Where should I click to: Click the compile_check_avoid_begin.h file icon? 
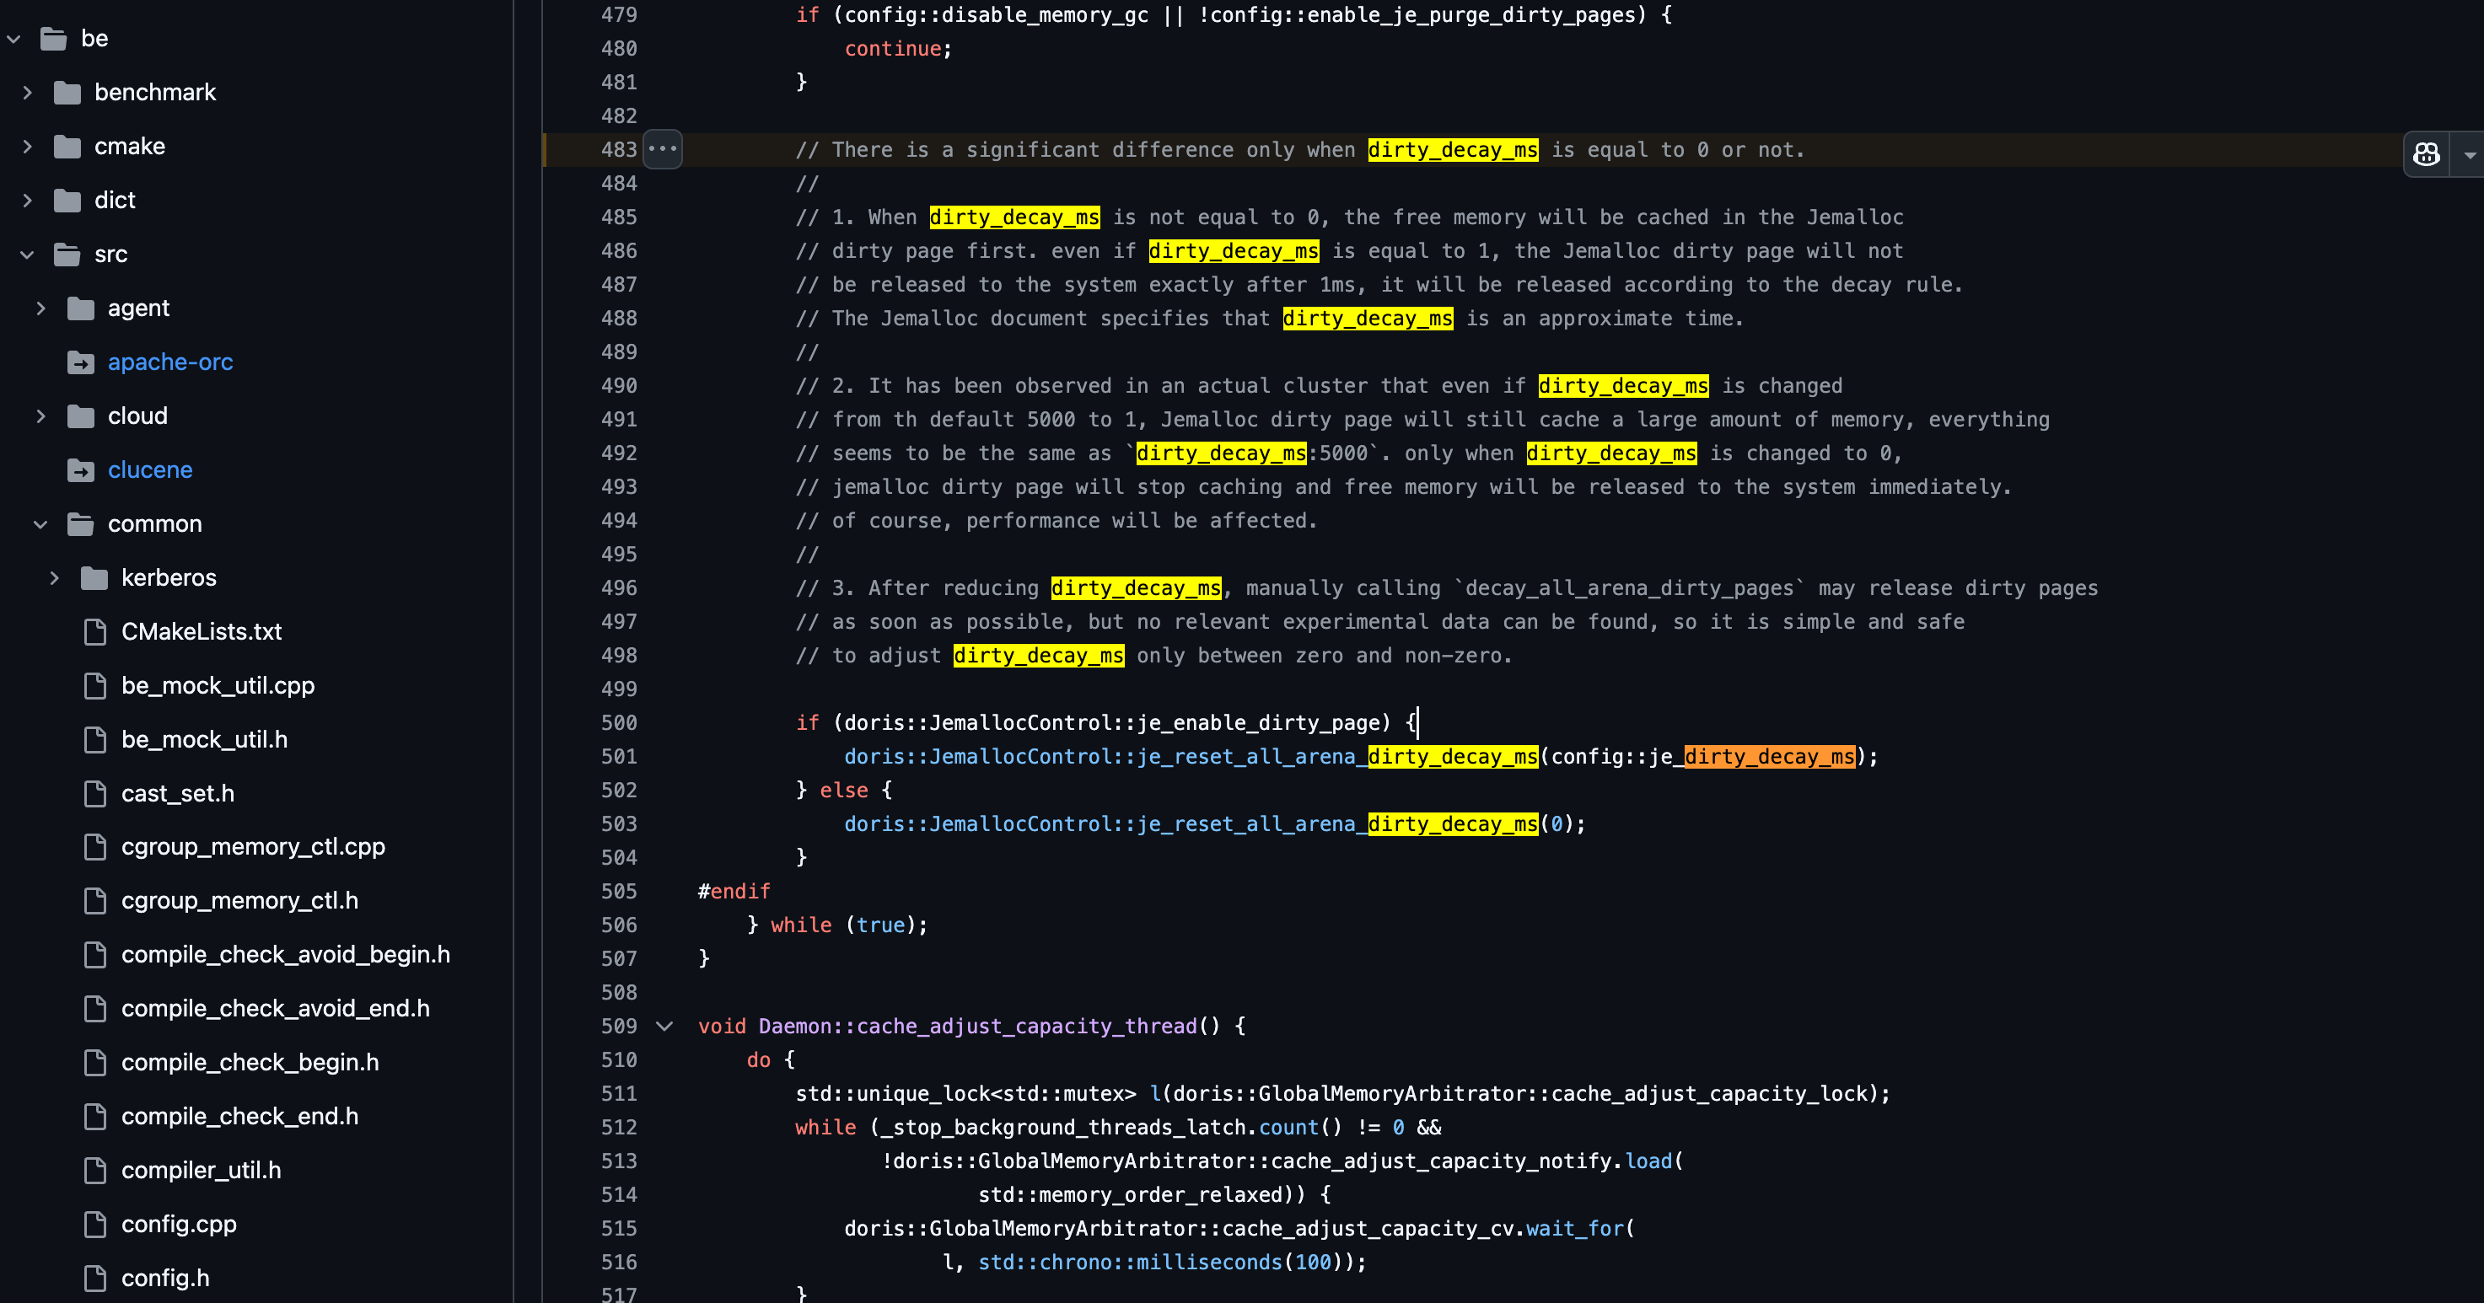coord(94,955)
